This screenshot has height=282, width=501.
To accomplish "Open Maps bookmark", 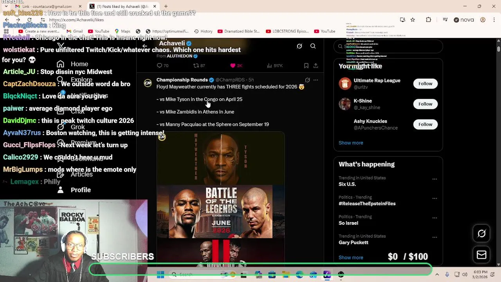I will tap(122, 31).
